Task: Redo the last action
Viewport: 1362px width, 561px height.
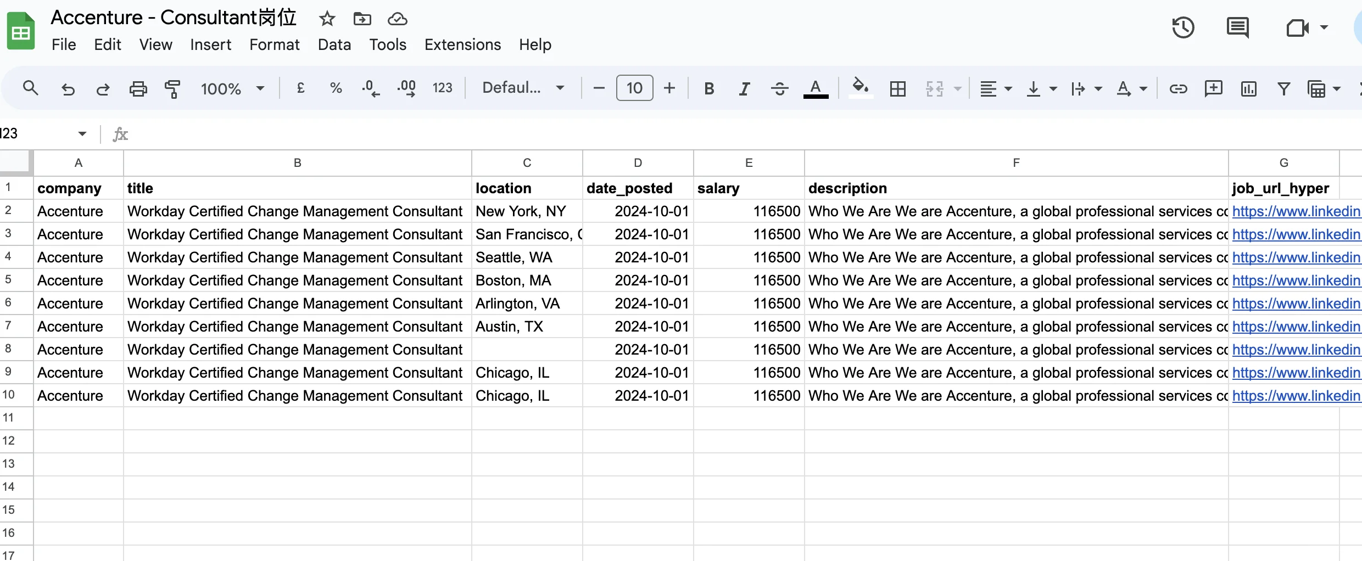Action: click(x=103, y=88)
